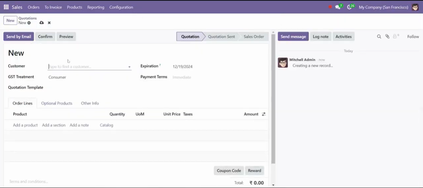Click the Taxes column header
Image resolution: width=423 pixels, height=188 pixels.
tap(188, 114)
